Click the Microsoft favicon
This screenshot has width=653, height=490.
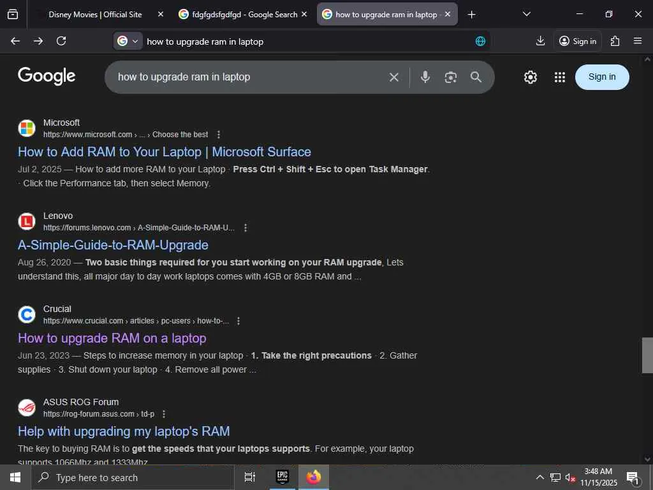pyautogui.click(x=27, y=128)
